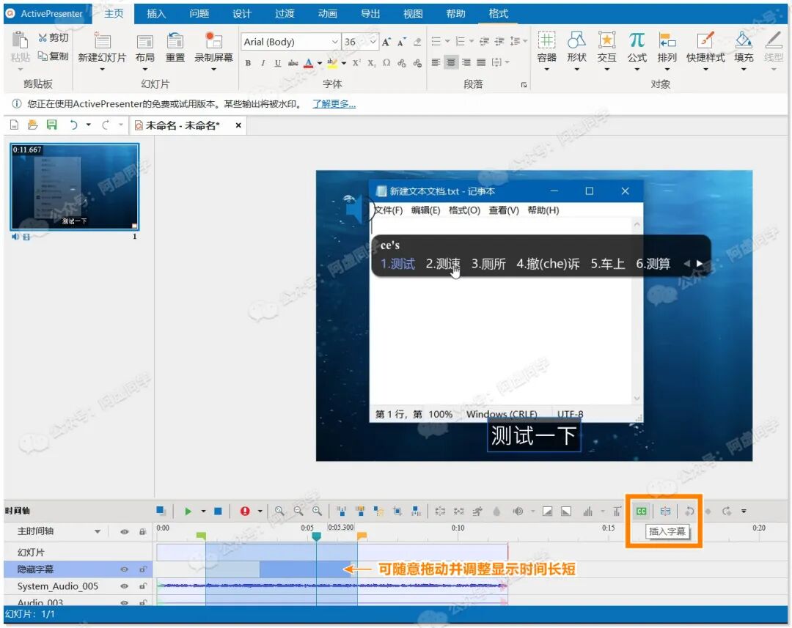The width and height of the screenshot is (792, 628).
Task: Click the 了解更多... learn more link
Action: click(334, 104)
